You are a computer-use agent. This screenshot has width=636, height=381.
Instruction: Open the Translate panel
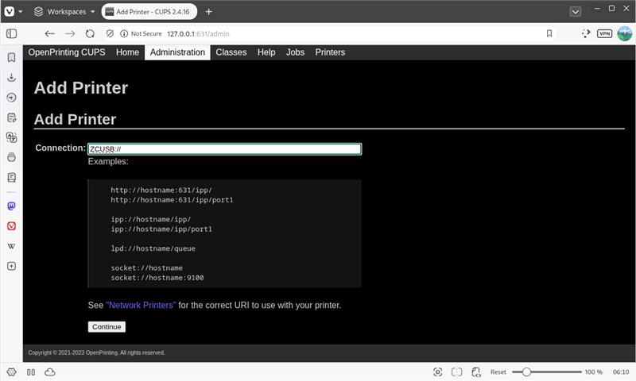tap(11, 137)
